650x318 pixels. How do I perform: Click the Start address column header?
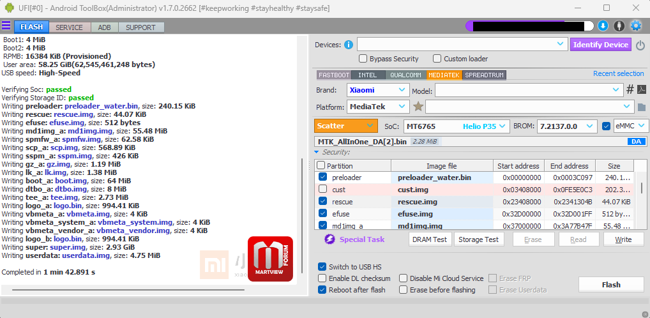pyautogui.click(x=518, y=166)
